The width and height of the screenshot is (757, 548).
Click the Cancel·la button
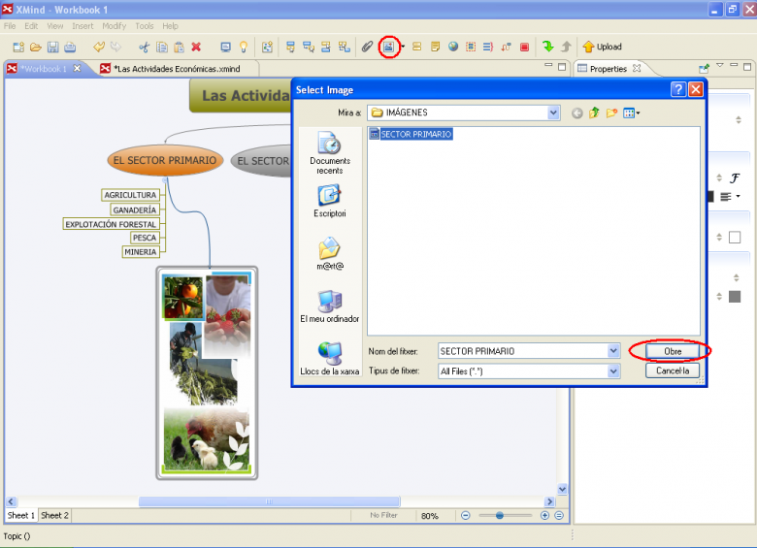672,371
